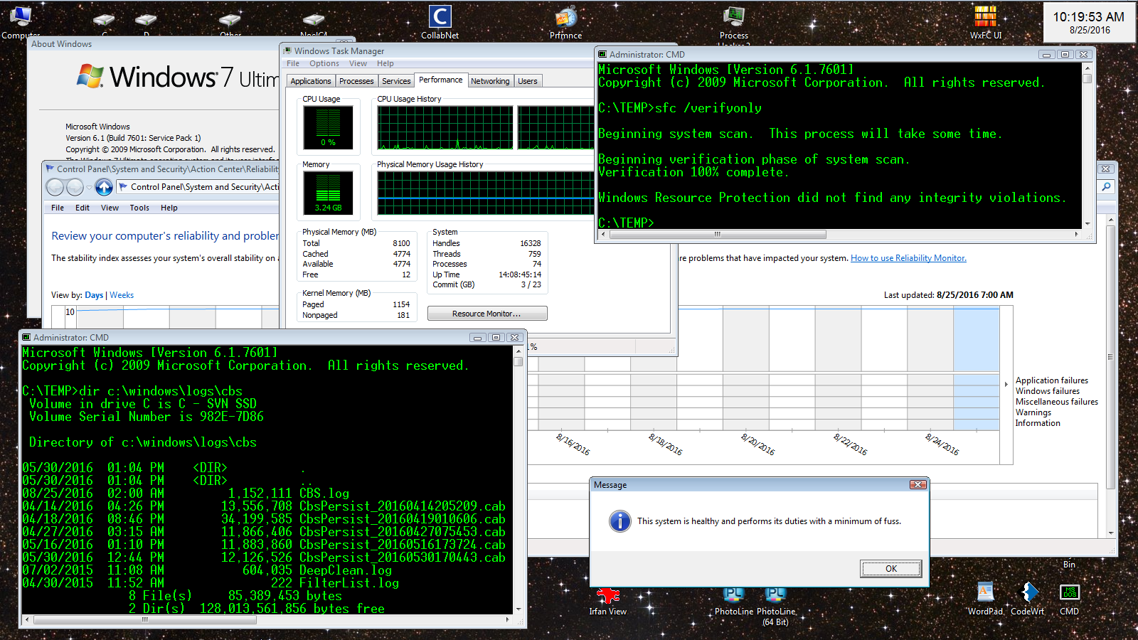Switch to the Services tab
The image size is (1138, 640).
(x=396, y=81)
